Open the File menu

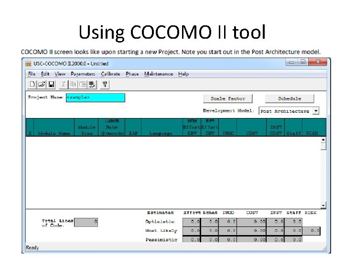pos(32,74)
